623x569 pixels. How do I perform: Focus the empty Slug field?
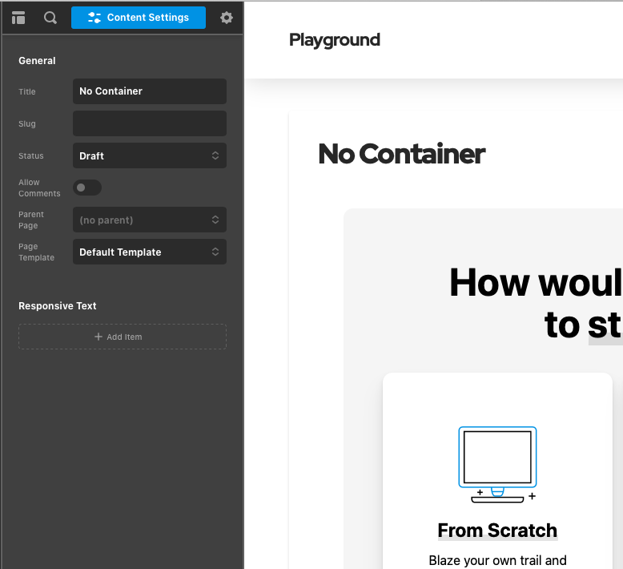149,123
